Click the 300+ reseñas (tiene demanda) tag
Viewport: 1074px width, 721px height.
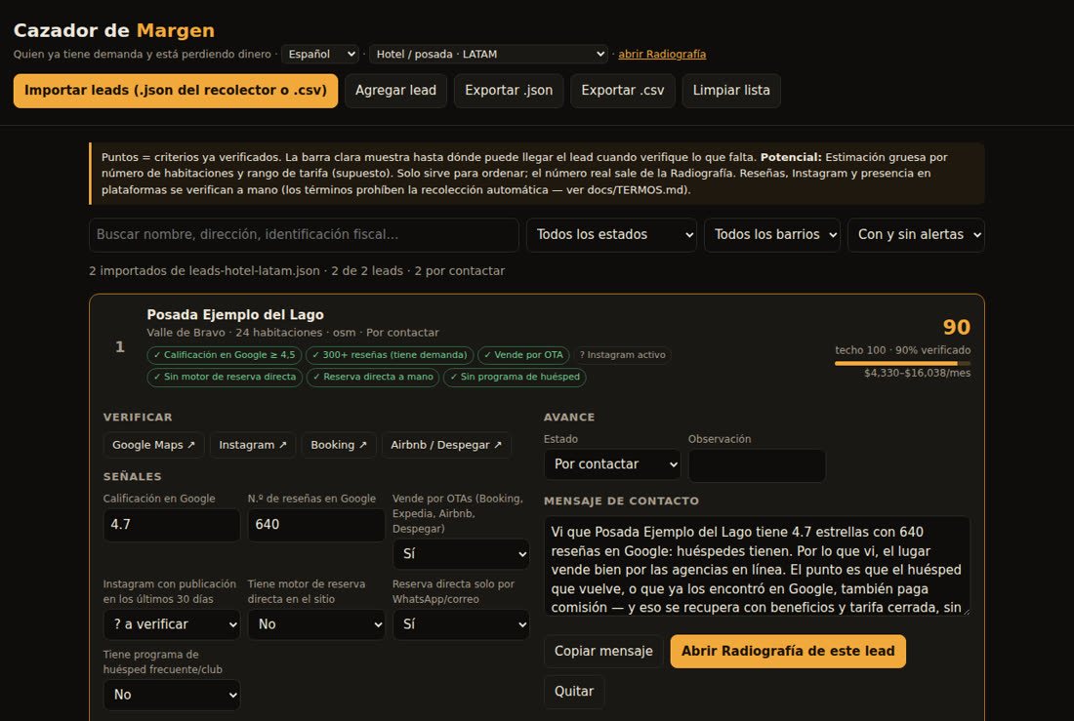pyautogui.click(x=390, y=355)
